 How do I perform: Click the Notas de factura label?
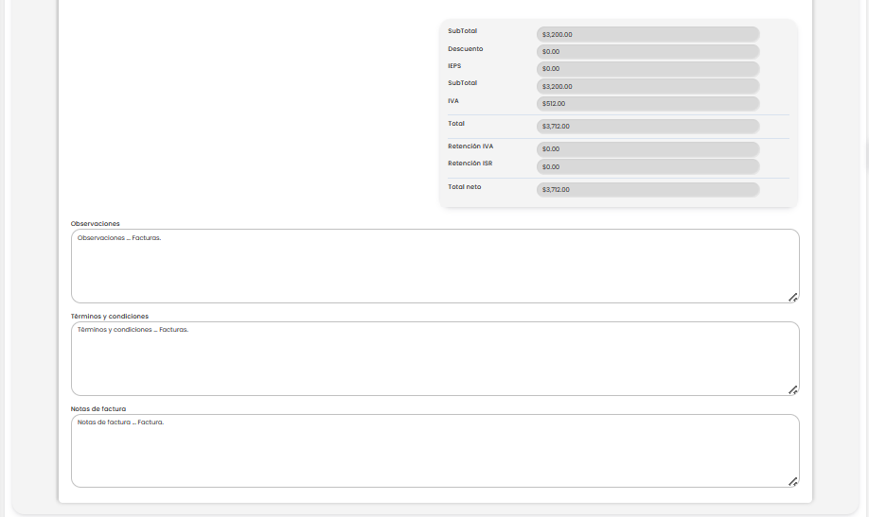pyautogui.click(x=98, y=409)
